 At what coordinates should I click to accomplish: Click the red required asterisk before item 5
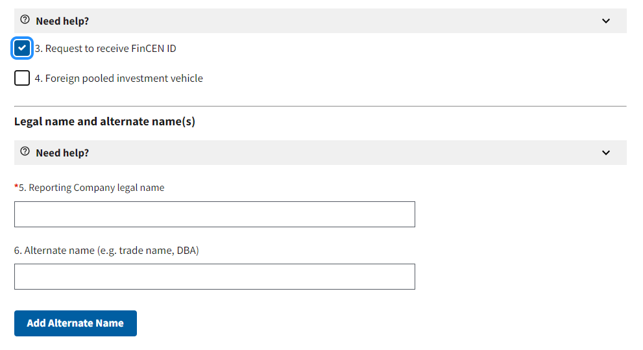tap(16, 187)
